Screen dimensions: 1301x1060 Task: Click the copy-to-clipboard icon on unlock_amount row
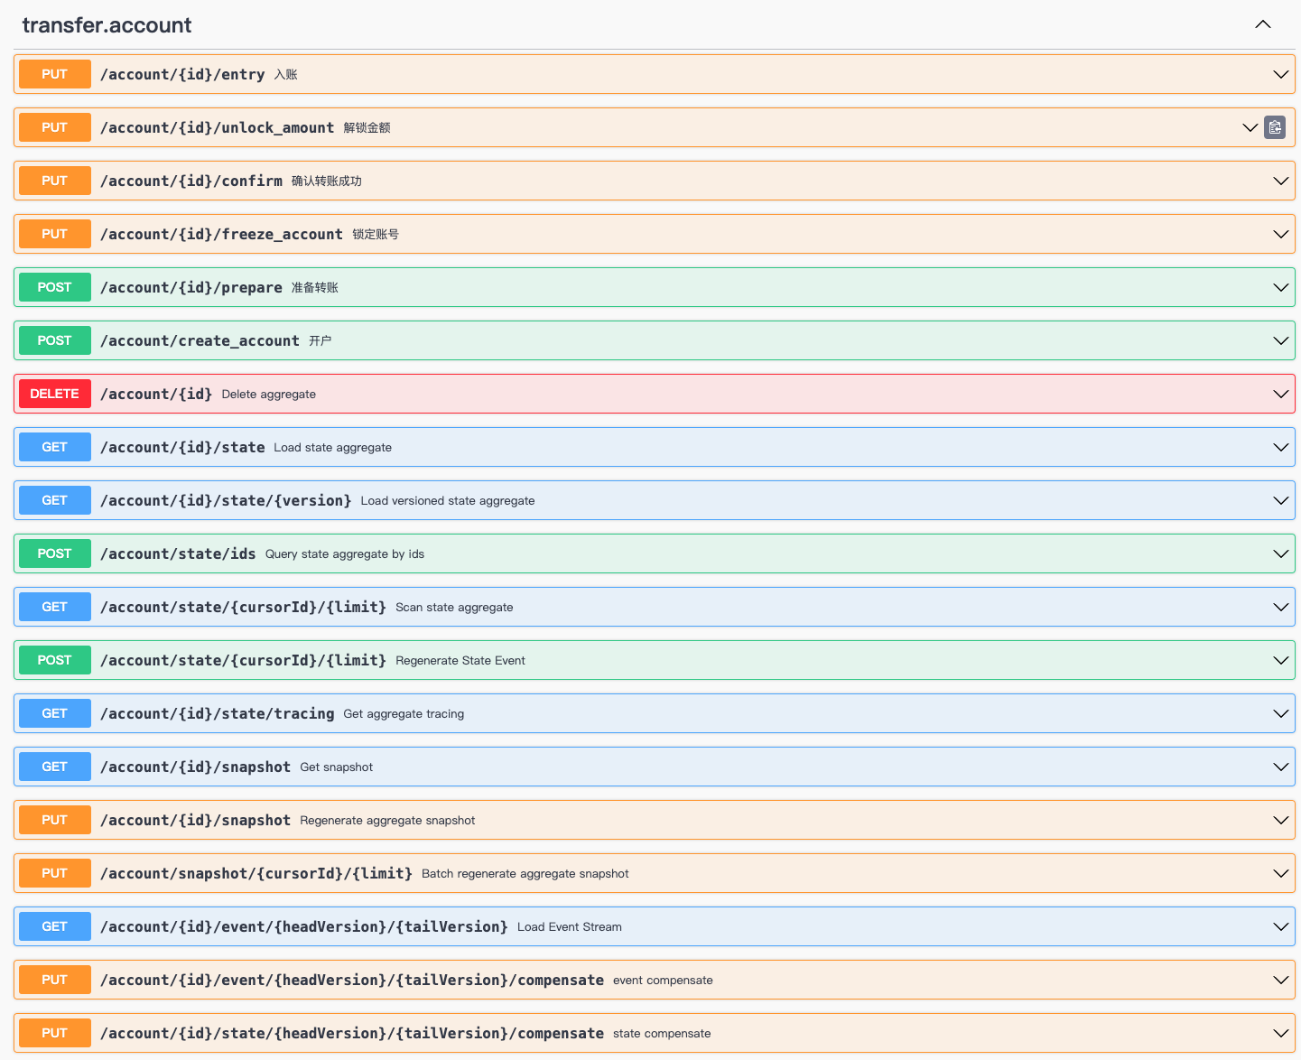tap(1274, 127)
